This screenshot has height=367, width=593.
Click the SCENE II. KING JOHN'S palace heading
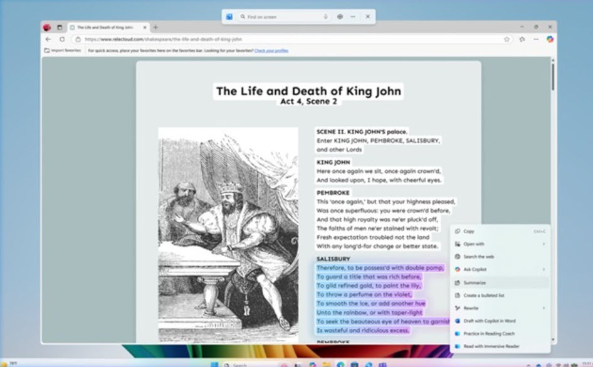point(362,132)
